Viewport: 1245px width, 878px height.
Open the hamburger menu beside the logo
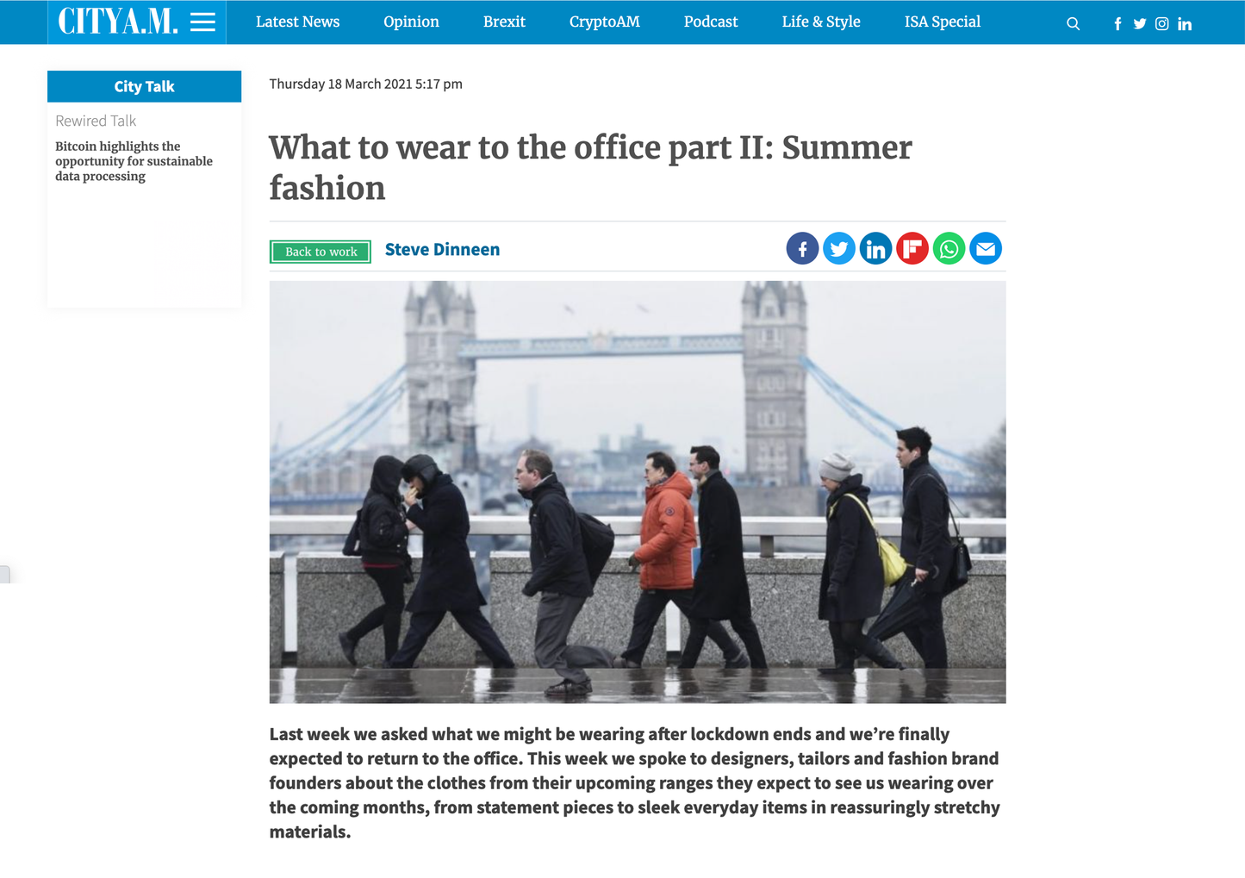tap(202, 22)
